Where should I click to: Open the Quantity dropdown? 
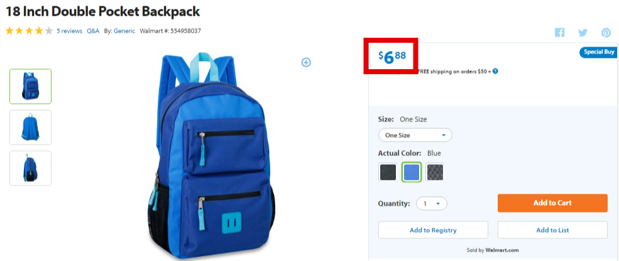[x=432, y=204]
